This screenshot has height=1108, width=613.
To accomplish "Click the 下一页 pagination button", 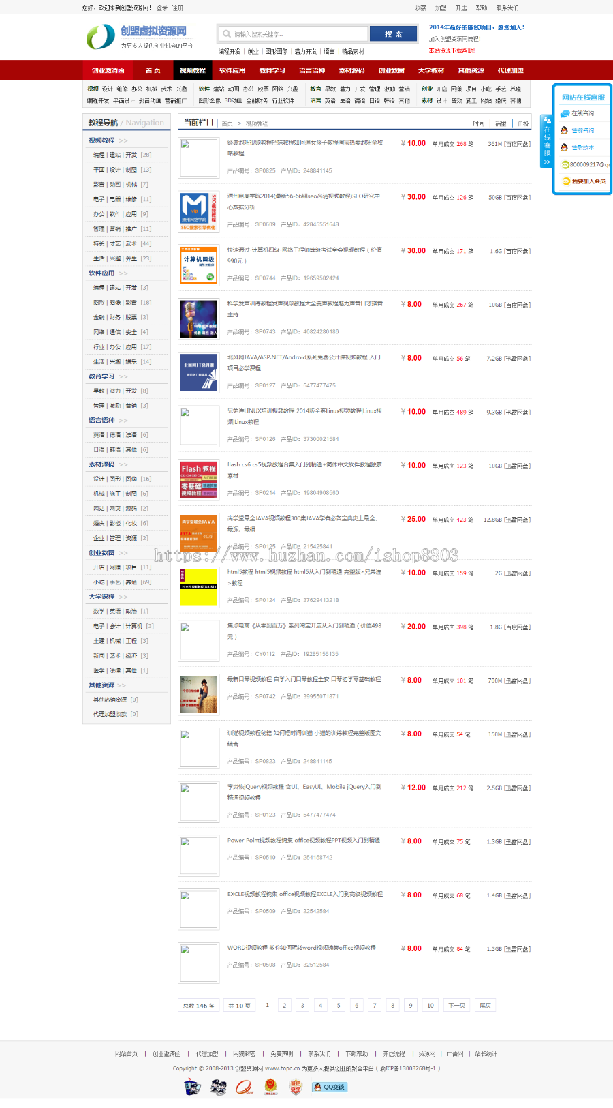I will [456, 1005].
